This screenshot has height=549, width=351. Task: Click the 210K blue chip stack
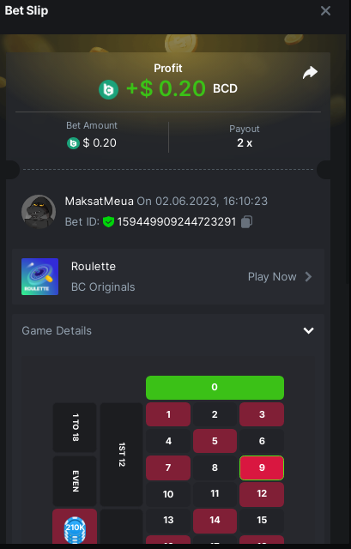(x=75, y=528)
